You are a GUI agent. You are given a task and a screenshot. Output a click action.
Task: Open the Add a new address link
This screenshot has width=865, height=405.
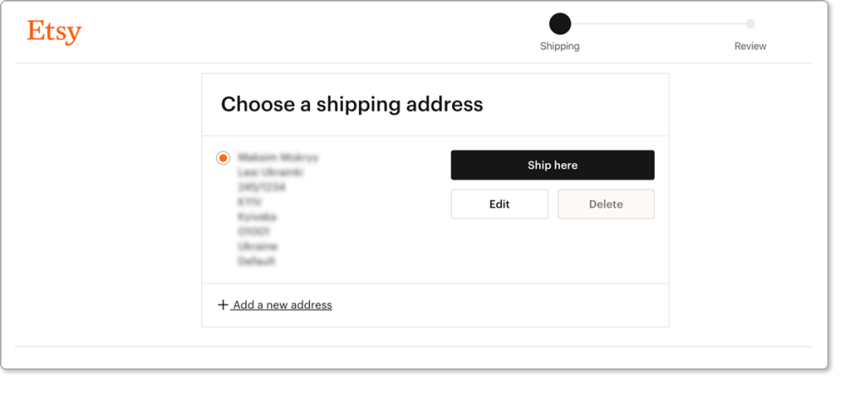tap(282, 305)
